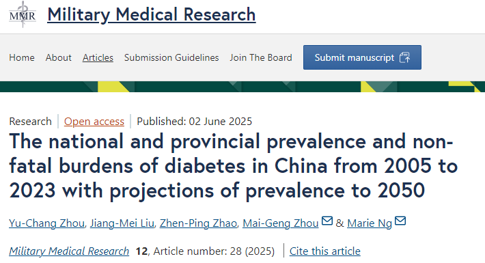Click envelope icon next to Mai-Geng Zhou
The width and height of the screenshot is (485, 263).
point(327,221)
